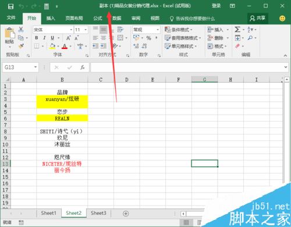This screenshot has height=227, width=291.
Task: Apply red font color A icon
Action: [65, 46]
